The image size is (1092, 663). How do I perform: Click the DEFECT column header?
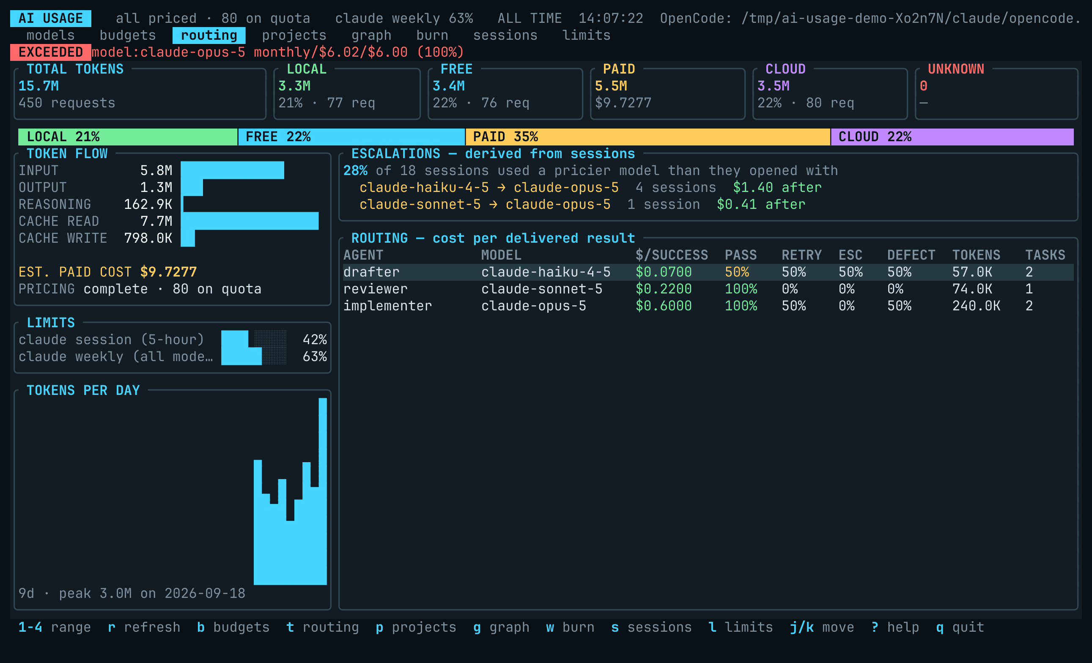(x=911, y=255)
